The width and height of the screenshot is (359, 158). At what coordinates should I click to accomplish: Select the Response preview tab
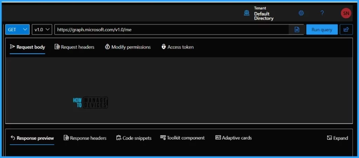tap(32, 138)
